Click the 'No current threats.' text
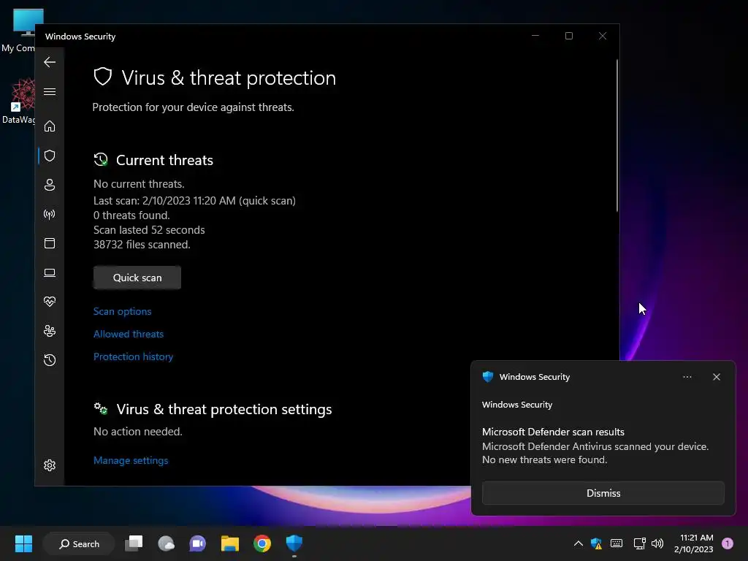This screenshot has width=748, height=561. click(x=139, y=184)
